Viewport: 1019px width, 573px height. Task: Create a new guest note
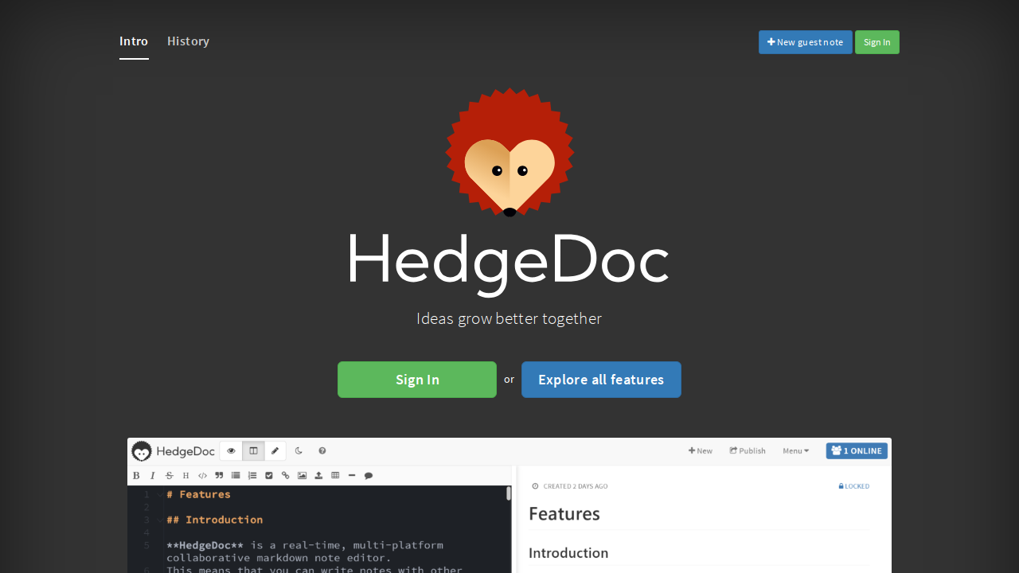[805, 42]
